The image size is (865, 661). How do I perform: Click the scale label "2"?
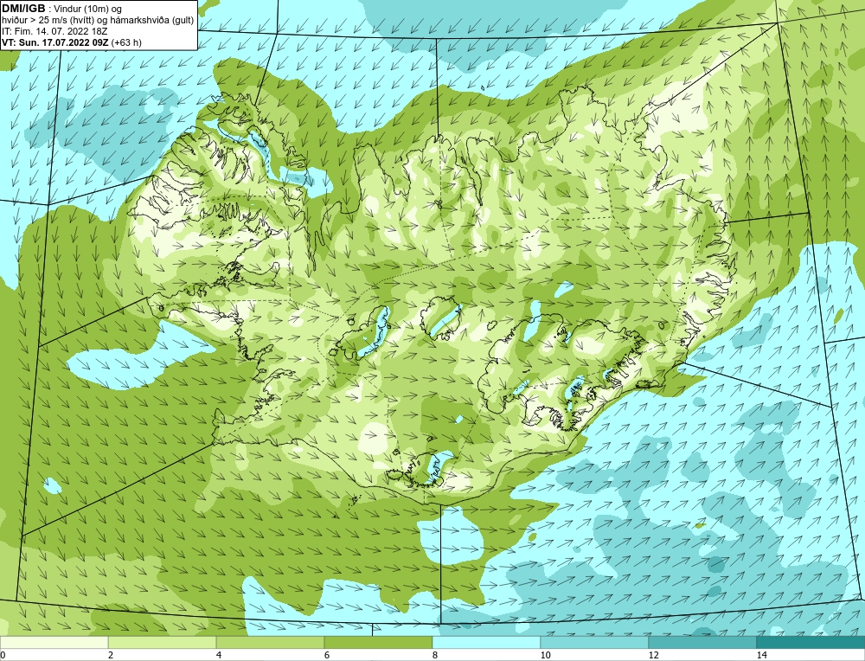pyautogui.click(x=111, y=655)
